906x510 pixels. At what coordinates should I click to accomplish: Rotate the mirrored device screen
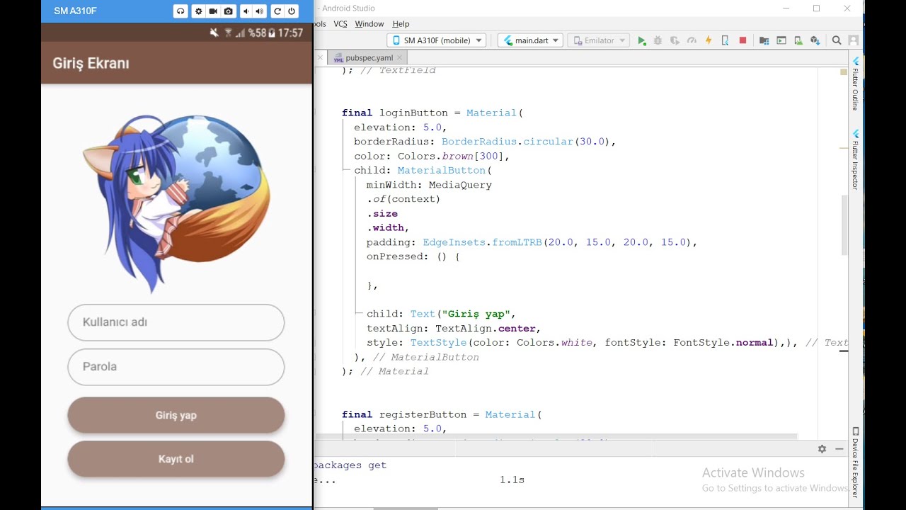point(277,11)
